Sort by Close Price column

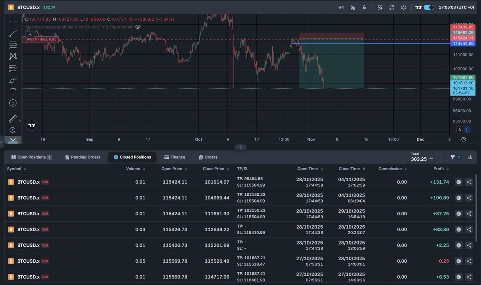point(216,169)
